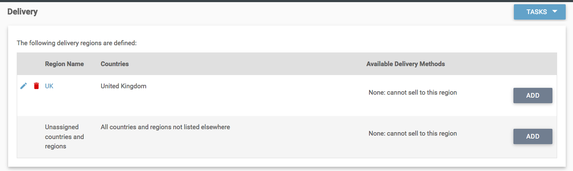
Task: Select the Available Delivery Methods column header
Action: click(405, 64)
